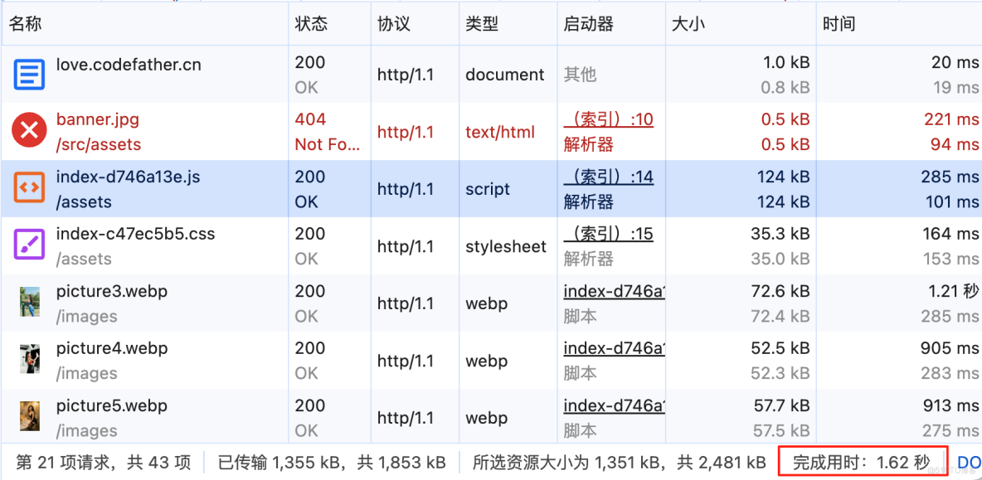
Task: Select the picture5.webp request name
Action: tap(112, 405)
